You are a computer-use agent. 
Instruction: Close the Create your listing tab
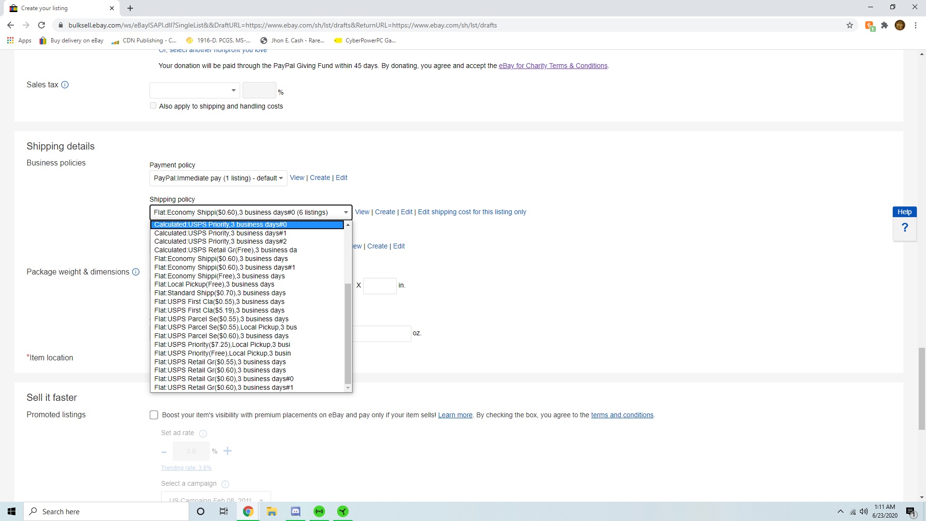(x=112, y=8)
